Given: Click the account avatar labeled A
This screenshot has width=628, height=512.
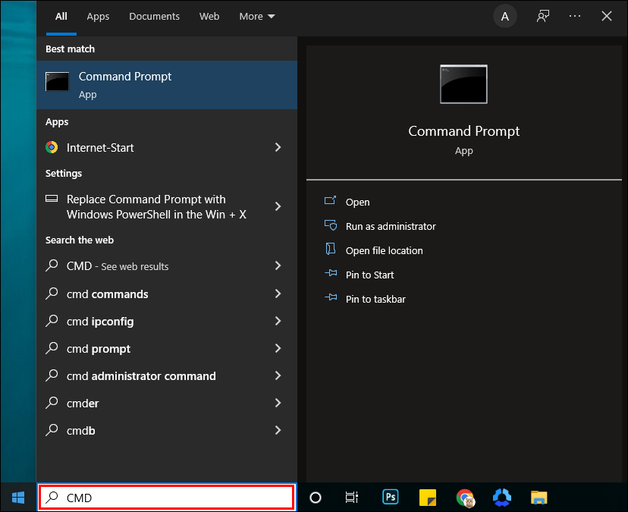Looking at the screenshot, I should 505,17.
